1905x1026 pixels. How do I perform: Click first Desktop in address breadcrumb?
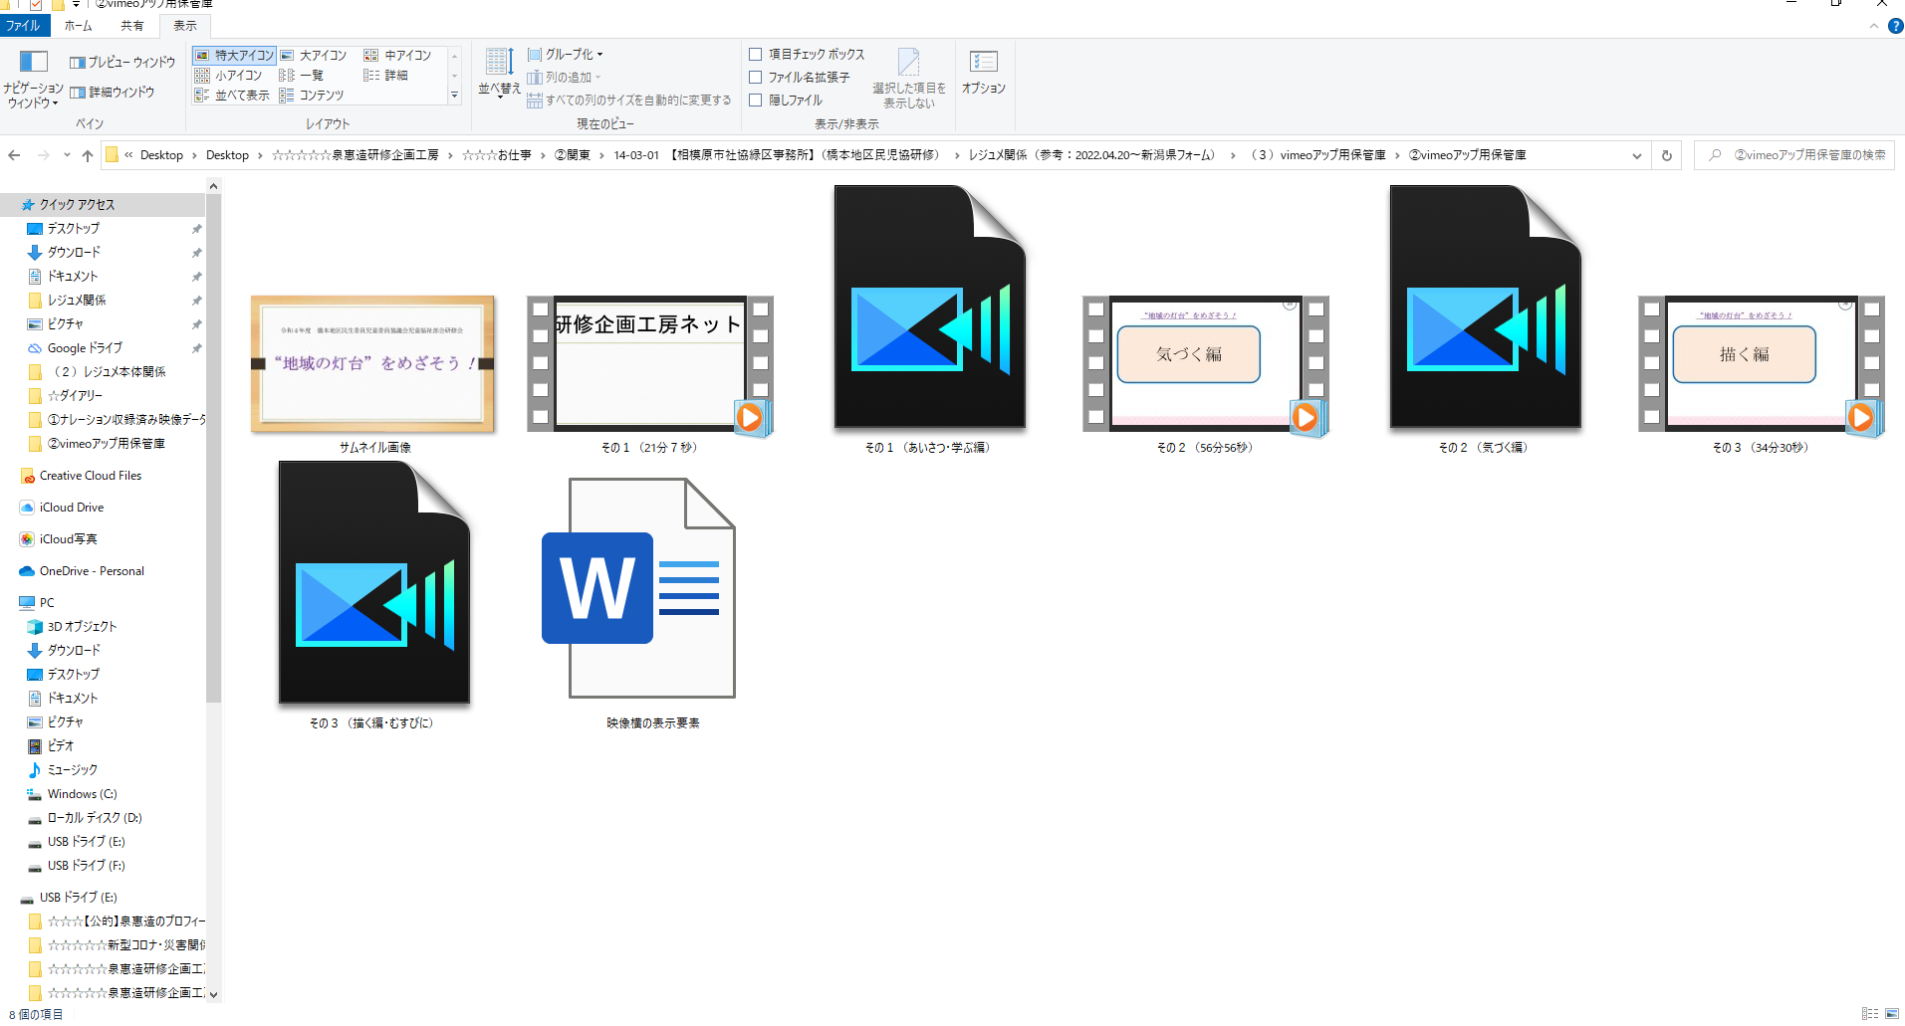(x=161, y=155)
